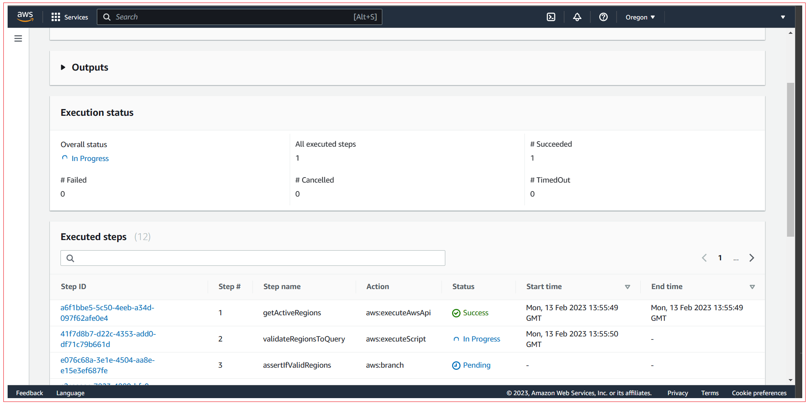
Task: Launch the CloudShell terminal icon
Action: (x=551, y=17)
